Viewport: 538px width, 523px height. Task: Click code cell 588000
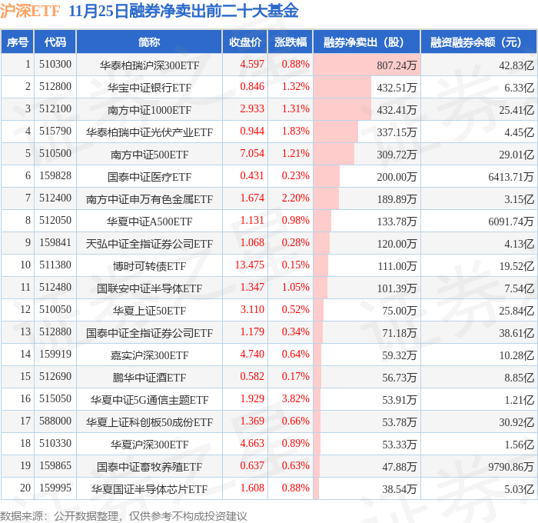pos(55,421)
